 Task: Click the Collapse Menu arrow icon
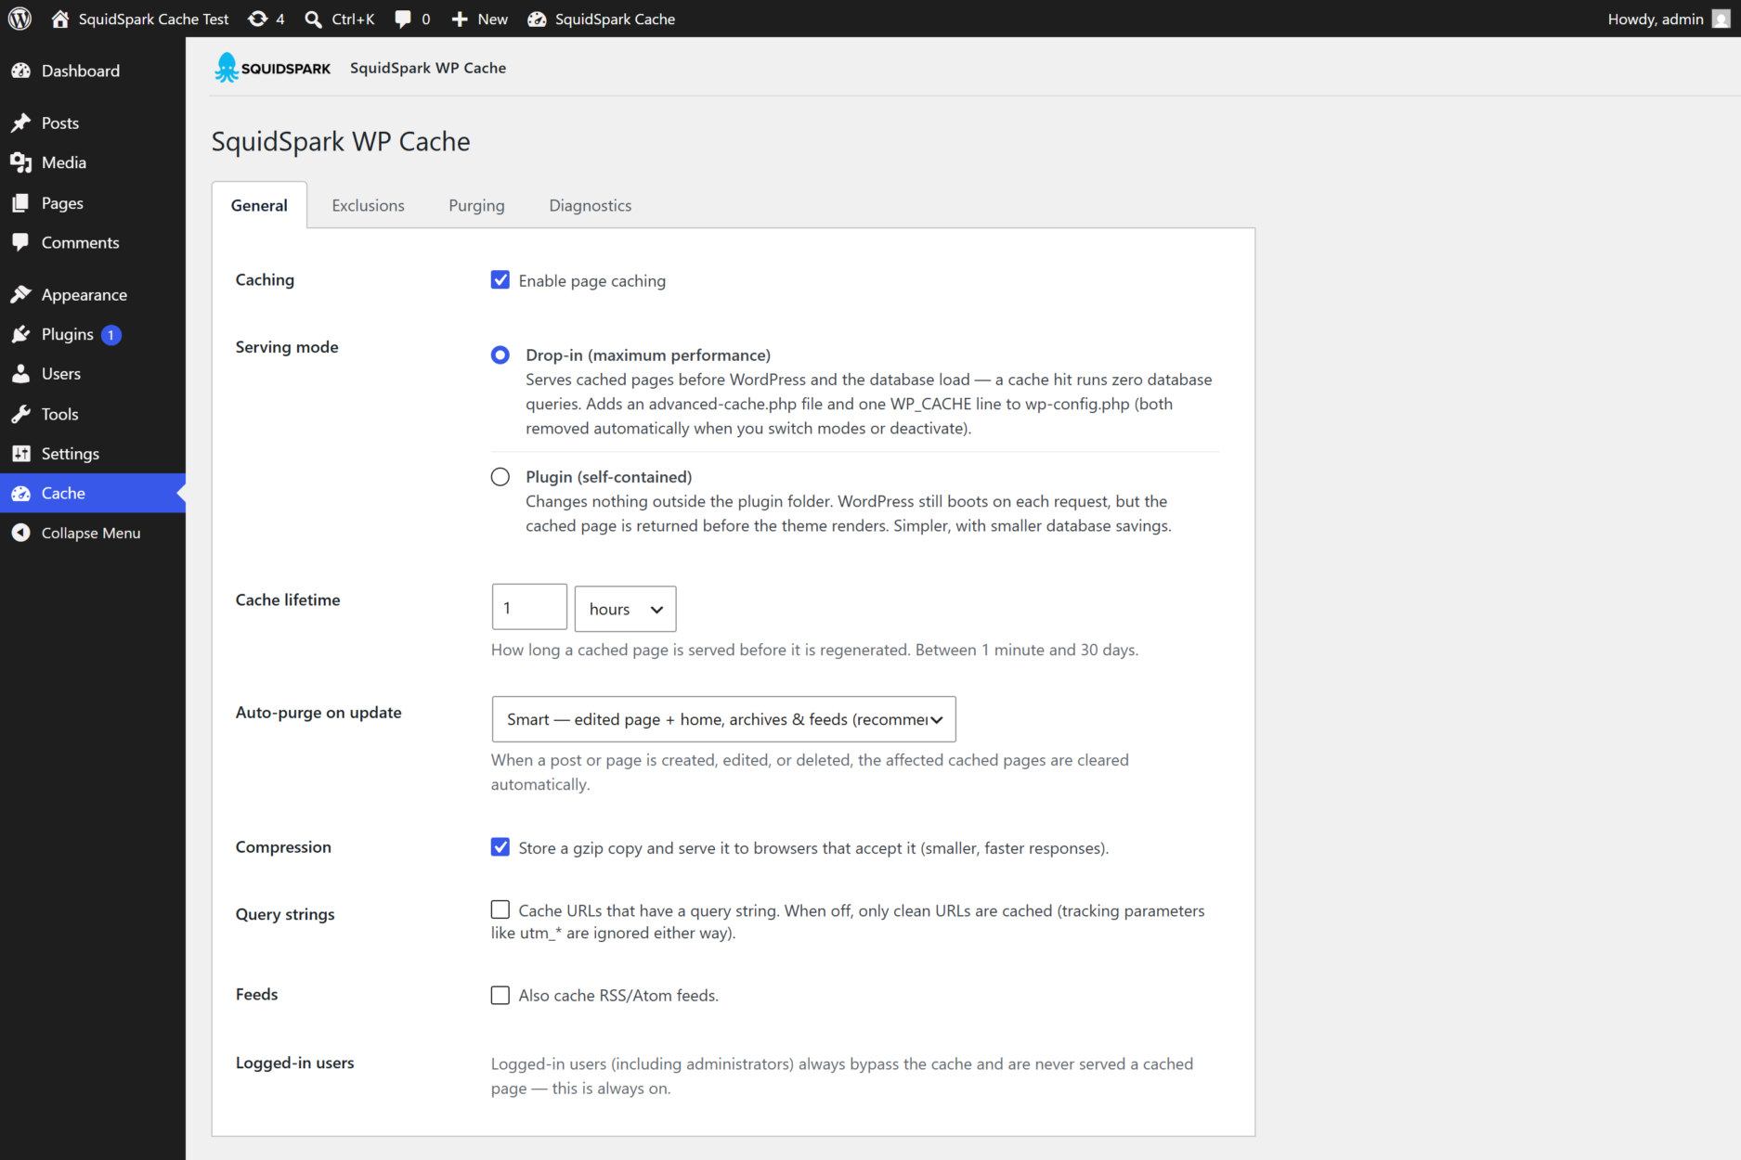point(21,533)
